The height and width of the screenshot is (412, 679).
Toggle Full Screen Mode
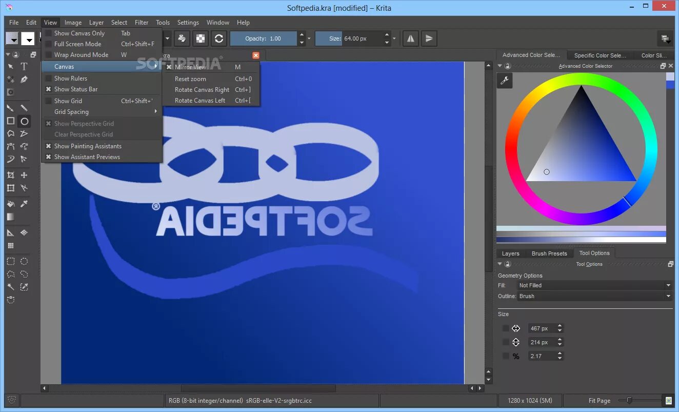(102, 44)
